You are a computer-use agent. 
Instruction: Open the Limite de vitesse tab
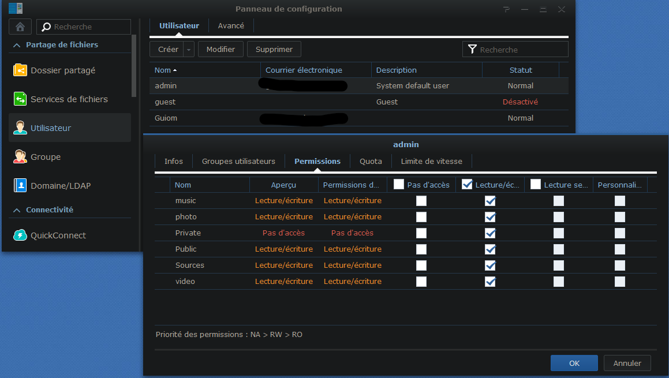coord(431,161)
